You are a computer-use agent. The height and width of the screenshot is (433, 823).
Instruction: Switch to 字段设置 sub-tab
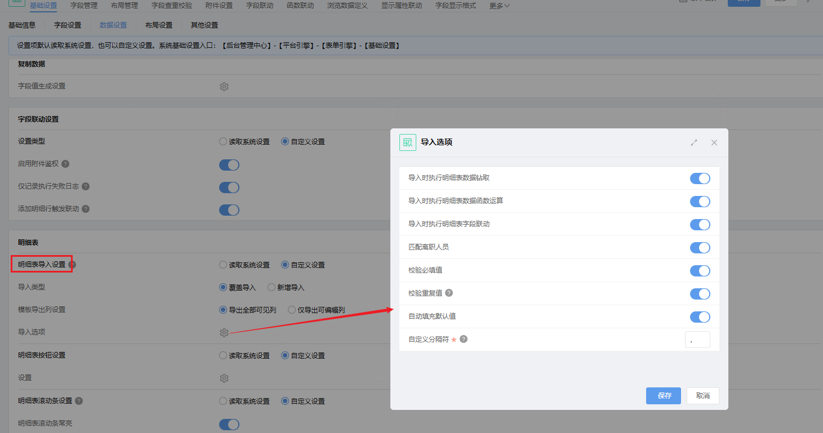[x=68, y=25]
